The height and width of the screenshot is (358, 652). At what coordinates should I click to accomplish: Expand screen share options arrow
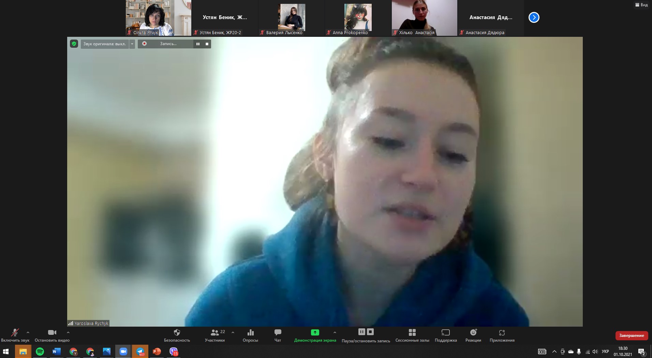tap(335, 332)
